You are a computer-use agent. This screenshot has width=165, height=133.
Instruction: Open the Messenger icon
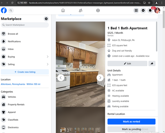point(143,10)
